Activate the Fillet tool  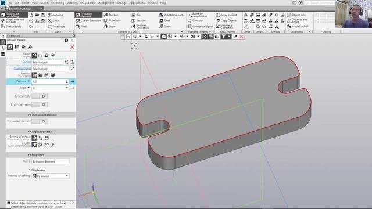(81, 27)
